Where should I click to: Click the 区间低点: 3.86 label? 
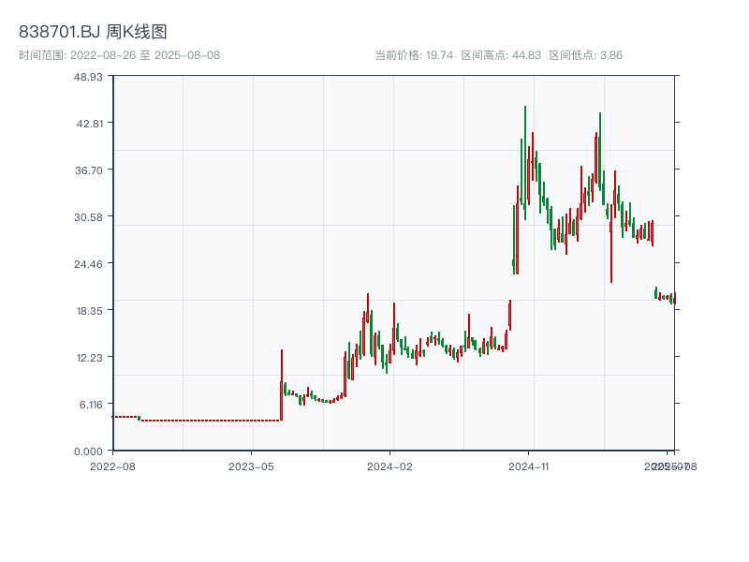[586, 55]
